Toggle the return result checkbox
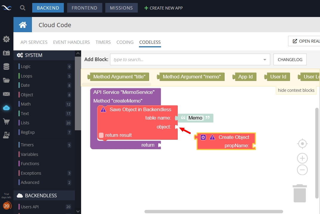 click(x=101, y=135)
